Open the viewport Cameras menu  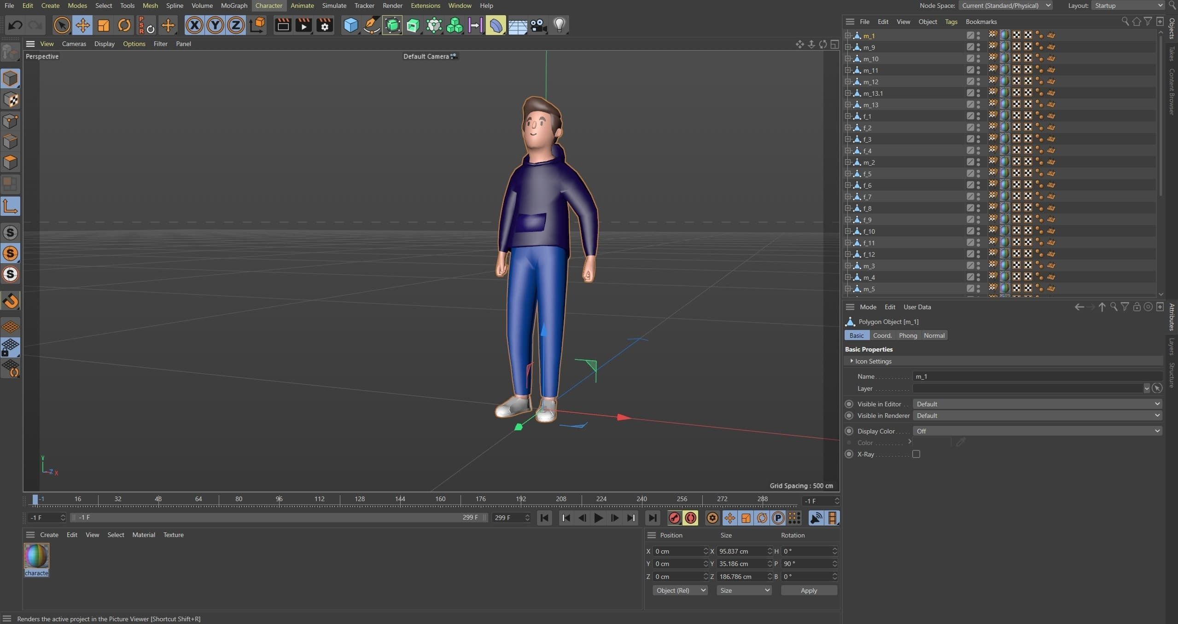(x=74, y=44)
